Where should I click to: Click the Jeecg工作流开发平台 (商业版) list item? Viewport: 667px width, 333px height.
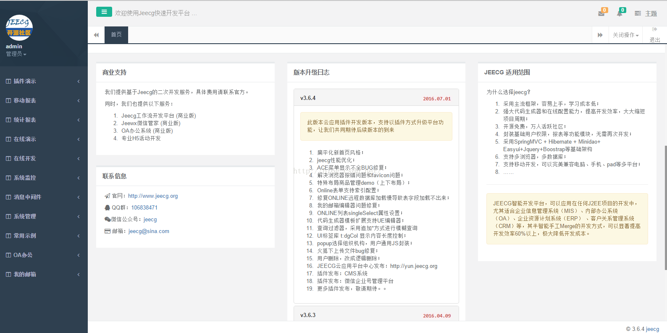pos(159,115)
